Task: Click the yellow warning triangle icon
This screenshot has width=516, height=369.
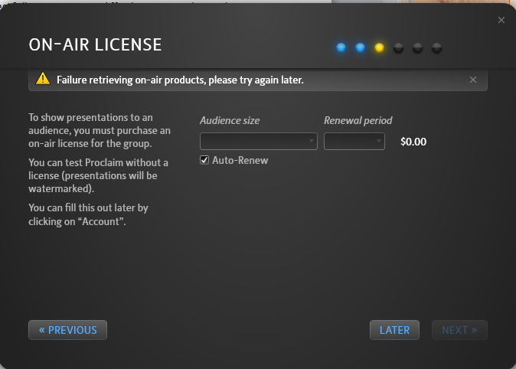Action: (x=43, y=79)
